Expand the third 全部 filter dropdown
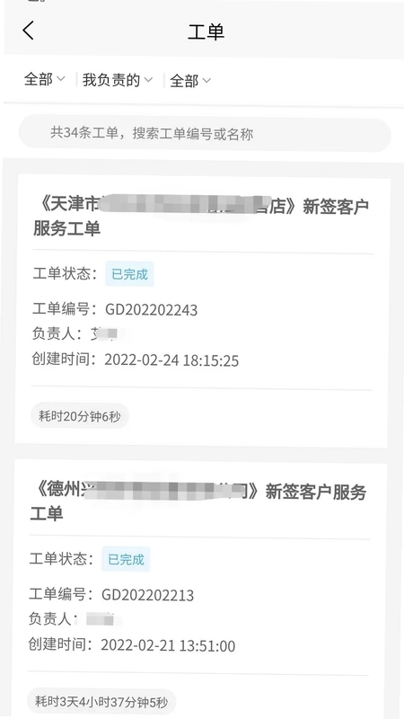This screenshot has width=404, height=719. coord(190,81)
